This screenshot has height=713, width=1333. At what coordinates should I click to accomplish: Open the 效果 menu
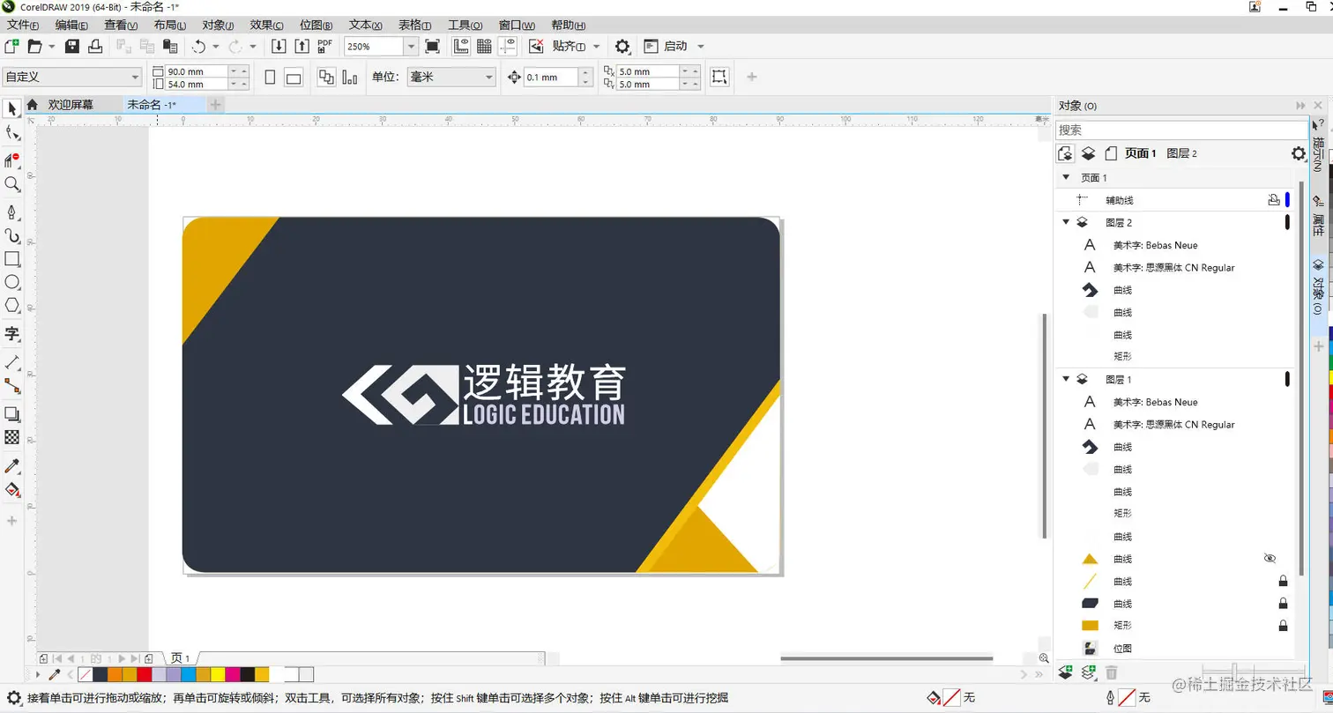click(x=266, y=25)
